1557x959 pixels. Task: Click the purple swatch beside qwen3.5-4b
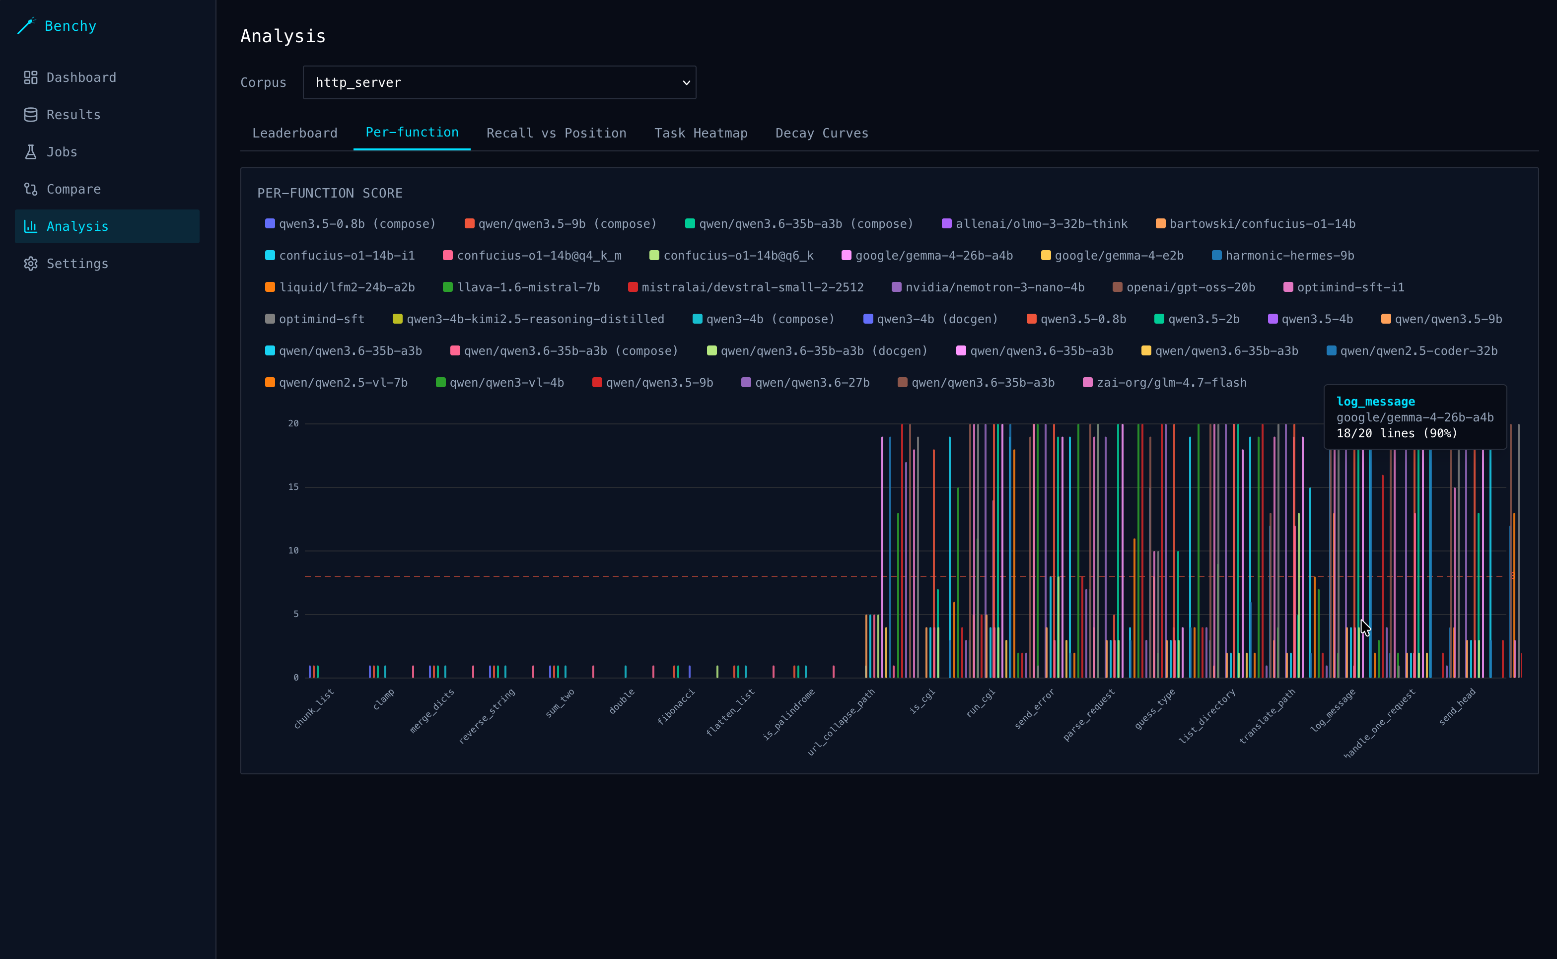click(1273, 319)
